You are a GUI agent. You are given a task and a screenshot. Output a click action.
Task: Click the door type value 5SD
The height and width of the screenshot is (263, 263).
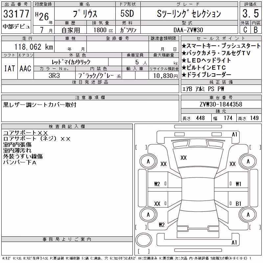pyautogui.click(x=127, y=13)
